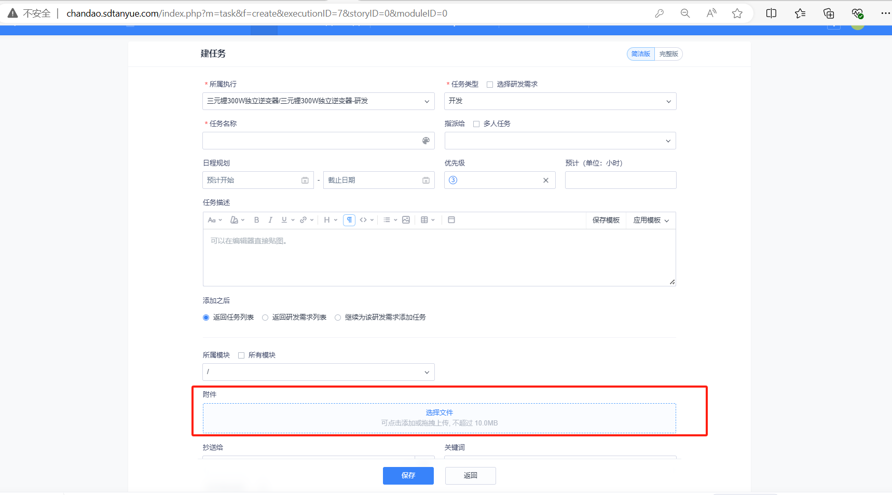Insert a table in the editor
This screenshot has height=495, width=892.
click(428, 220)
